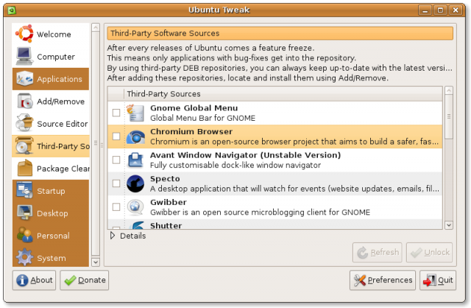This screenshot has width=471, height=308.
Task: Select the Desktop sidebar category
Action: pyautogui.click(x=51, y=213)
